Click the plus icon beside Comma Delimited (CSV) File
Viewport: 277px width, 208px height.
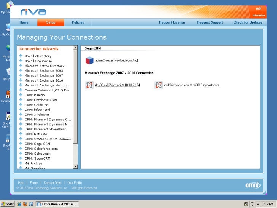coord(21,90)
